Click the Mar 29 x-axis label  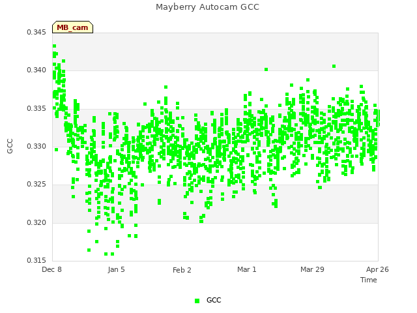(x=312, y=269)
